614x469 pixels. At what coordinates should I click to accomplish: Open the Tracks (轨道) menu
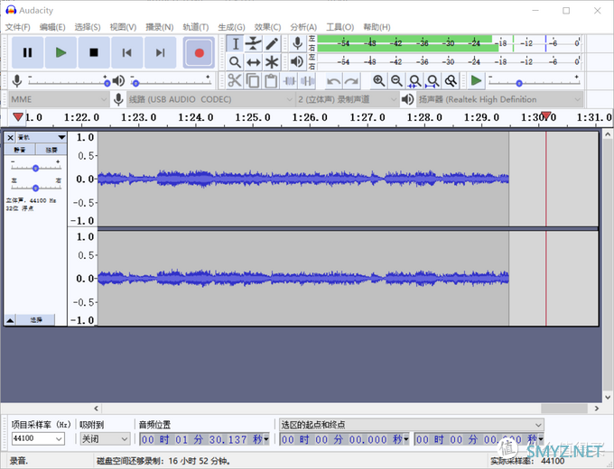click(196, 27)
